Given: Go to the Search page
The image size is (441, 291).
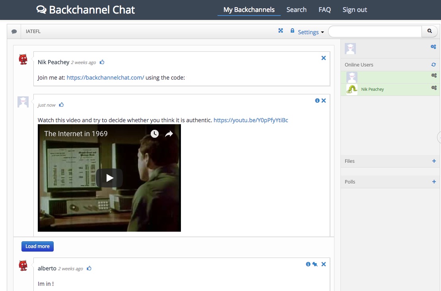Looking at the screenshot, I should [x=296, y=10].
